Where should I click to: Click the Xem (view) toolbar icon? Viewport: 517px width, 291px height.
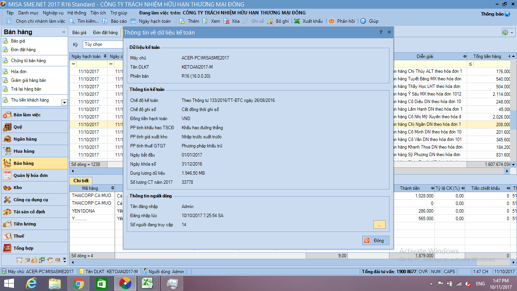tap(205, 21)
